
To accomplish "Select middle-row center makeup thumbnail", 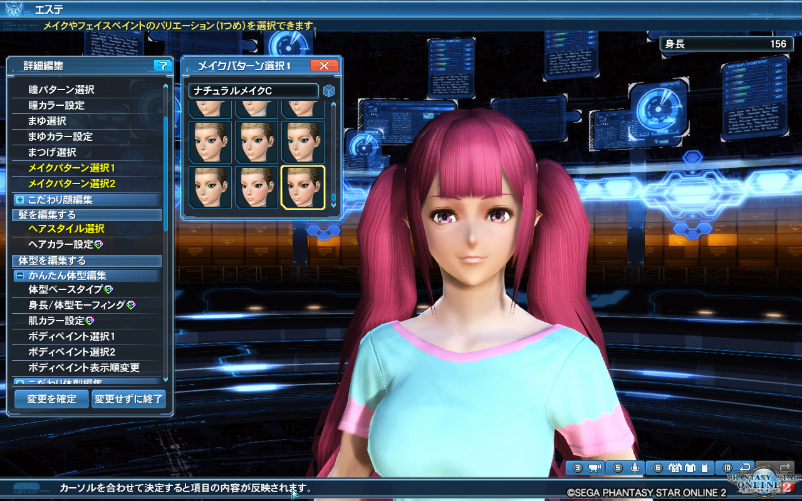I will [256, 142].
